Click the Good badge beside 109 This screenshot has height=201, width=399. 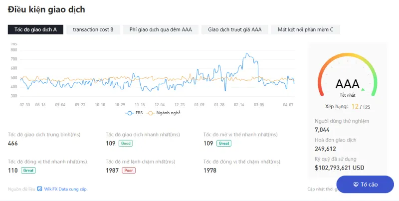coord(126,143)
